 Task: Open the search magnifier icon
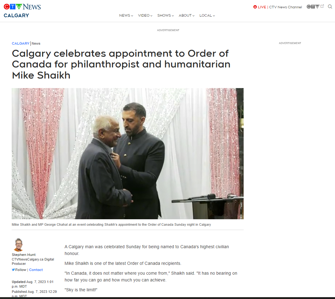(x=330, y=7)
